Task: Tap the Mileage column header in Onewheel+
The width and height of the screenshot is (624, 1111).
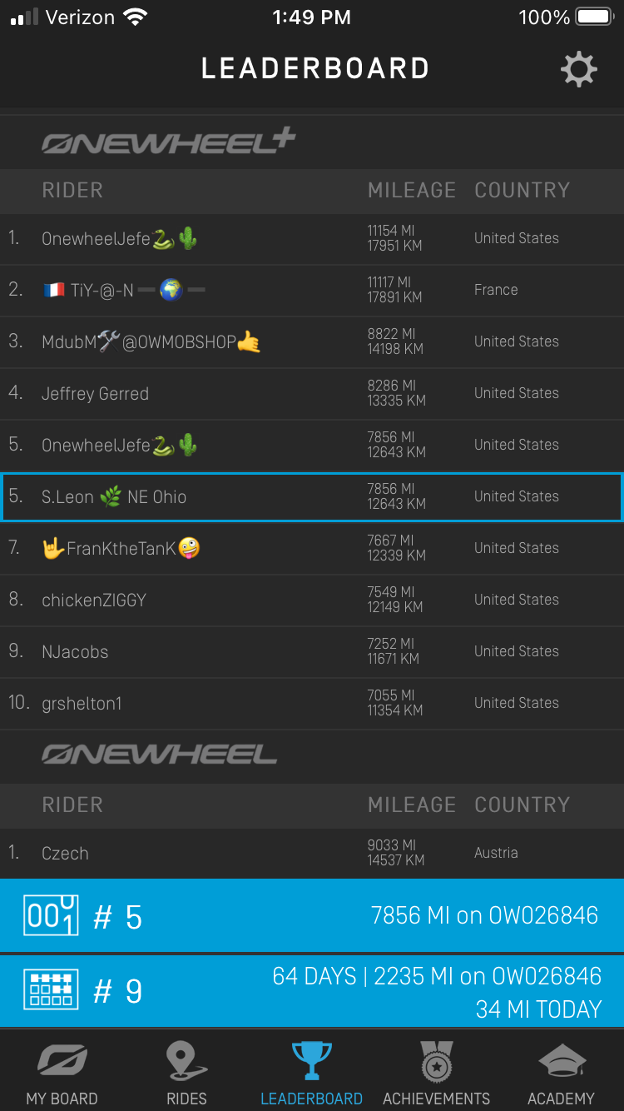Action: [412, 191]
